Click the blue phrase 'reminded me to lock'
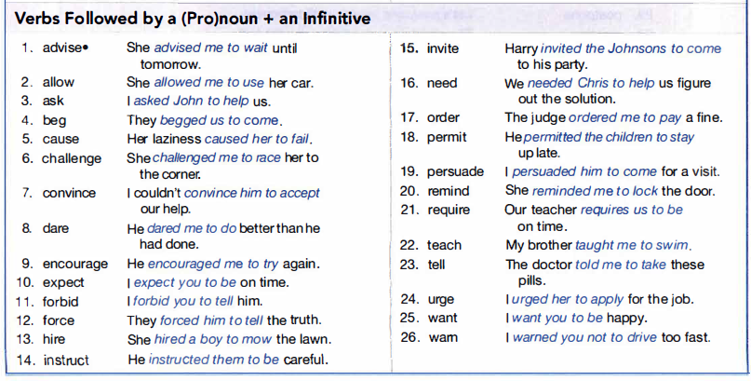751x381 pixels. point(595,191)
